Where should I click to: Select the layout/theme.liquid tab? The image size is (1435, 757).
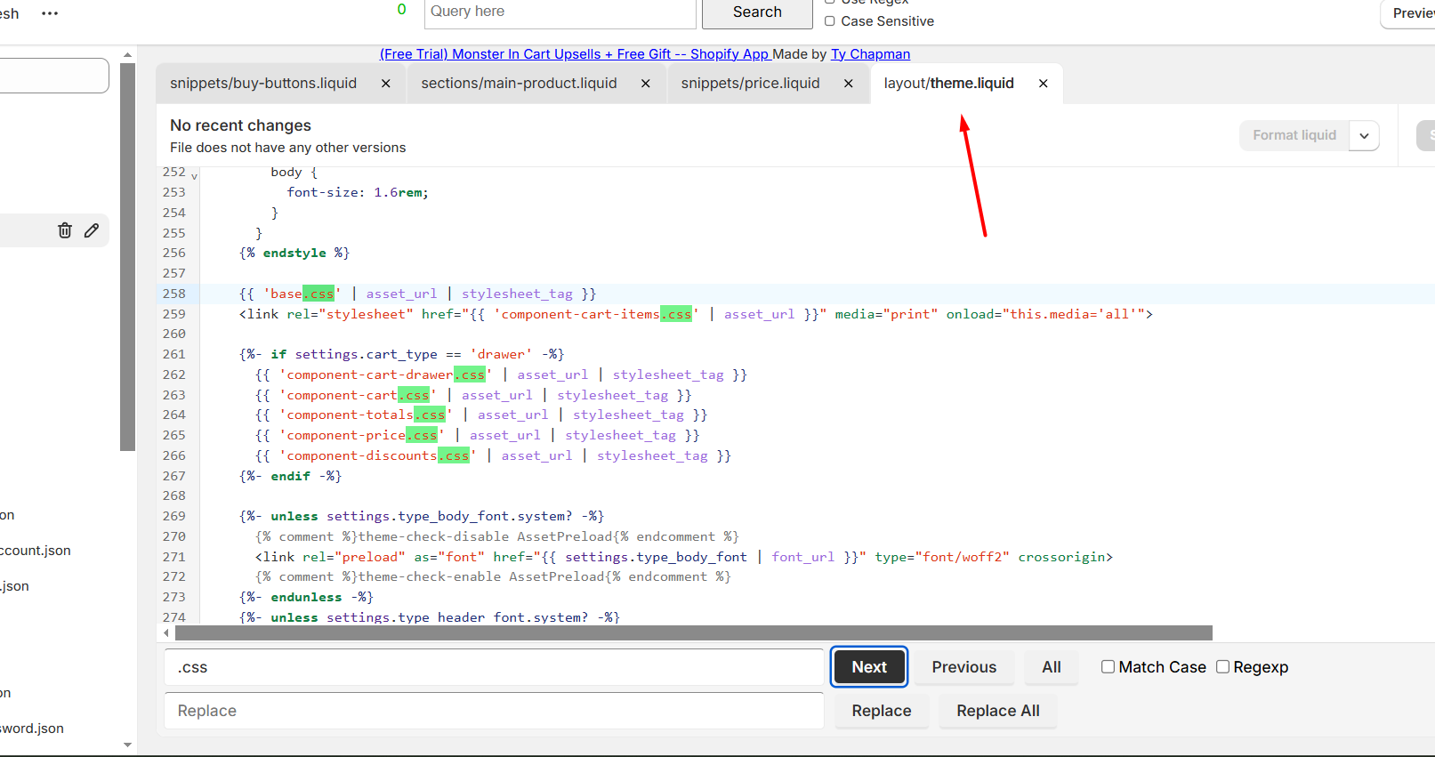(948, 83)
